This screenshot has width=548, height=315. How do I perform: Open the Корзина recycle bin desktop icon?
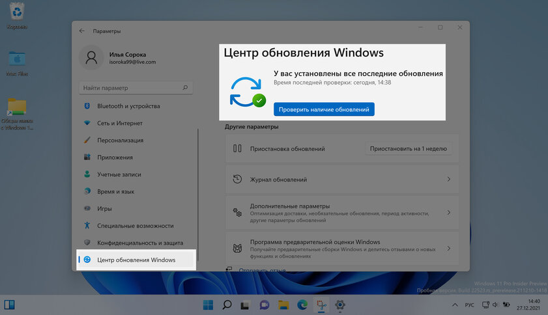(17, 16)
